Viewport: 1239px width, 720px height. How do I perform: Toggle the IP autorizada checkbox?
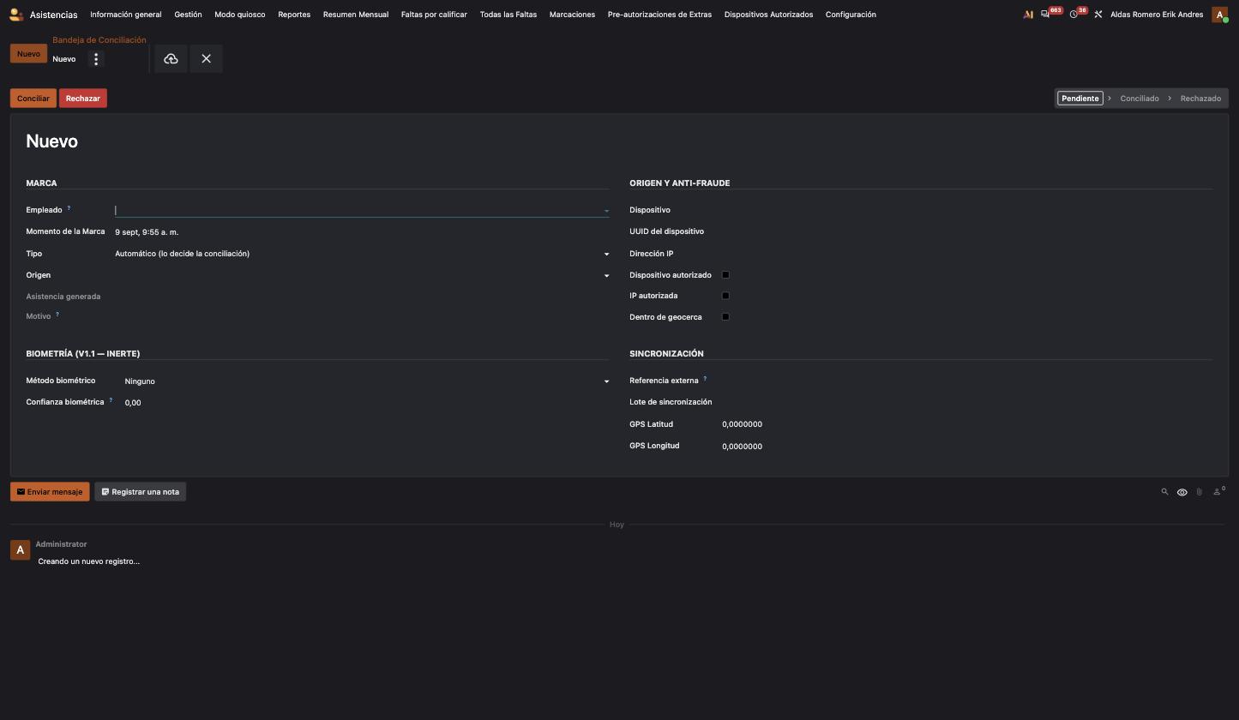[725, 296]
